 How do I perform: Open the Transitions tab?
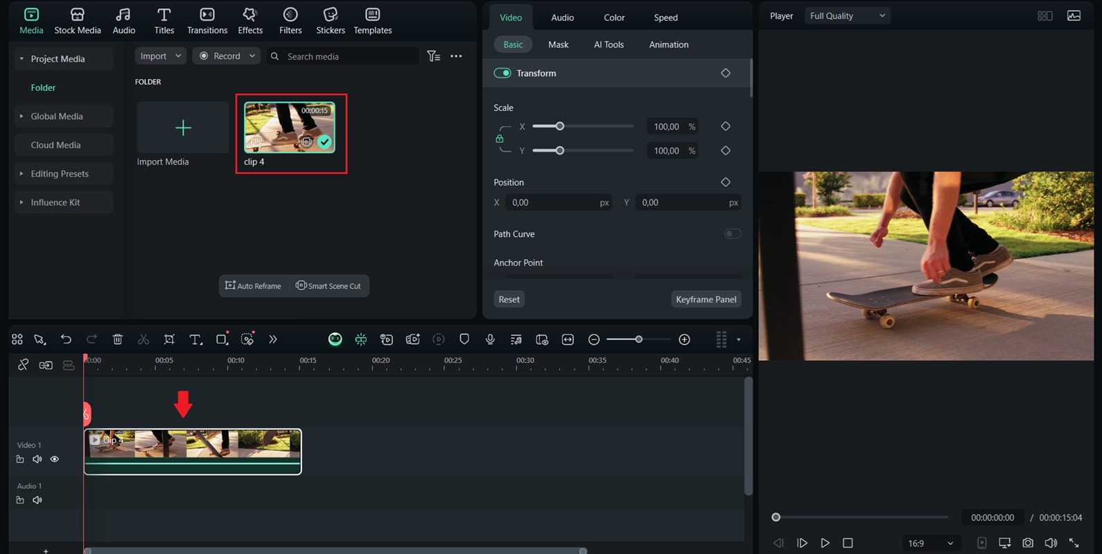(207, 21)
